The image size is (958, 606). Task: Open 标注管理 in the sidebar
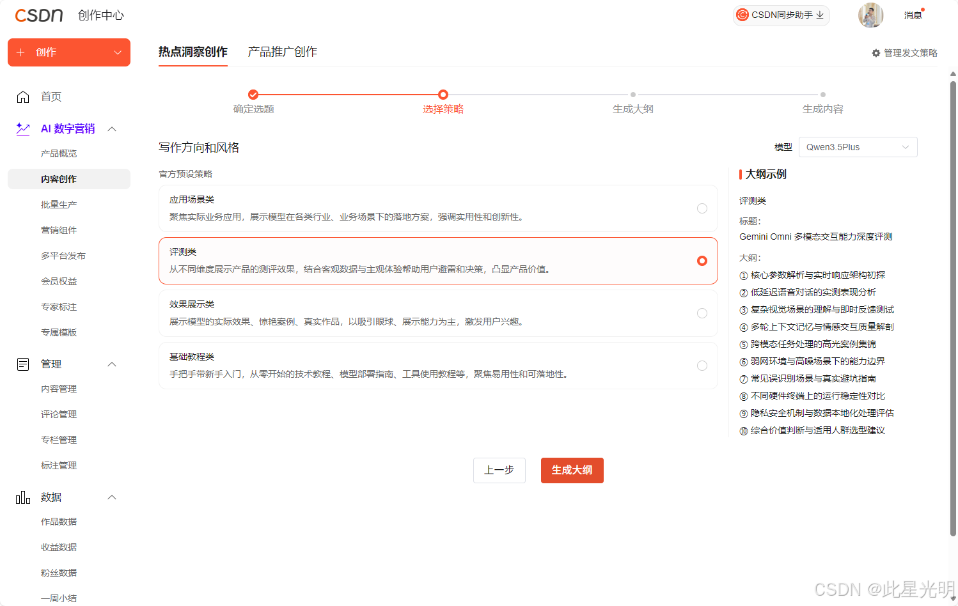59,465
